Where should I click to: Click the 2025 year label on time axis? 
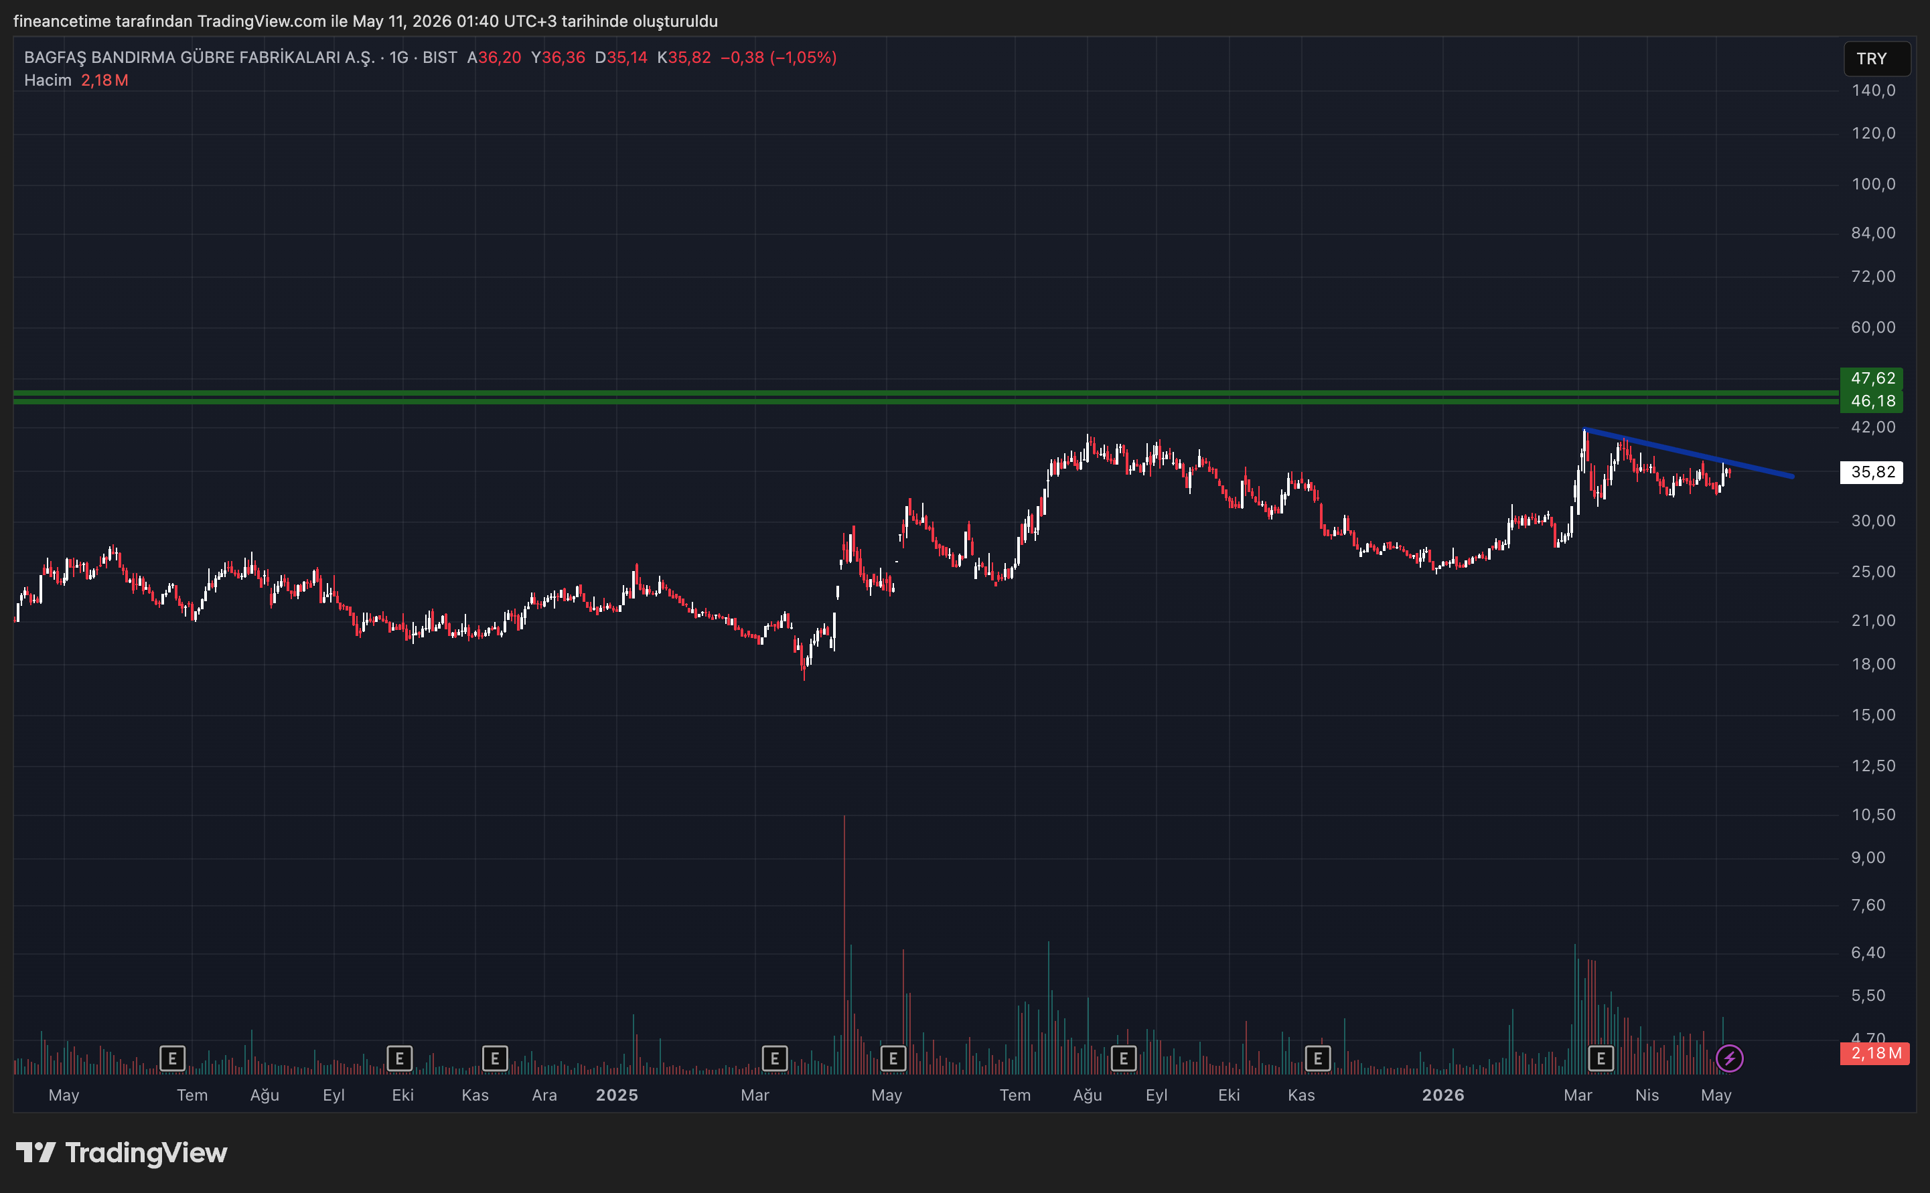pos(617,1095)
